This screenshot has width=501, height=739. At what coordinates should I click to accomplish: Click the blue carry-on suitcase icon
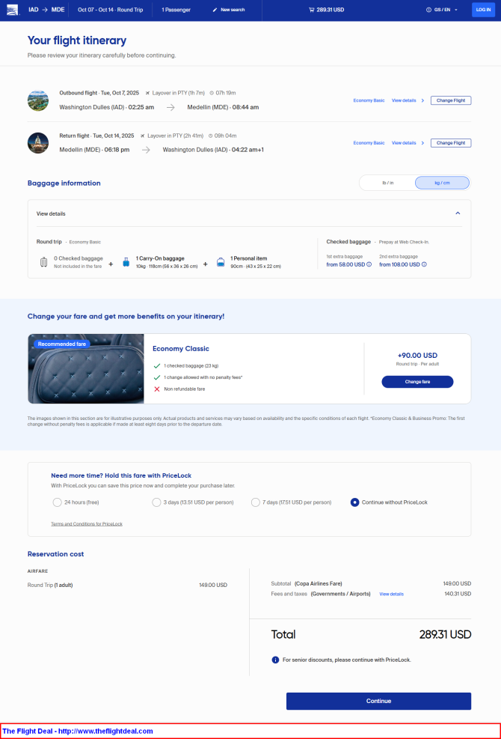coord(126,263)
